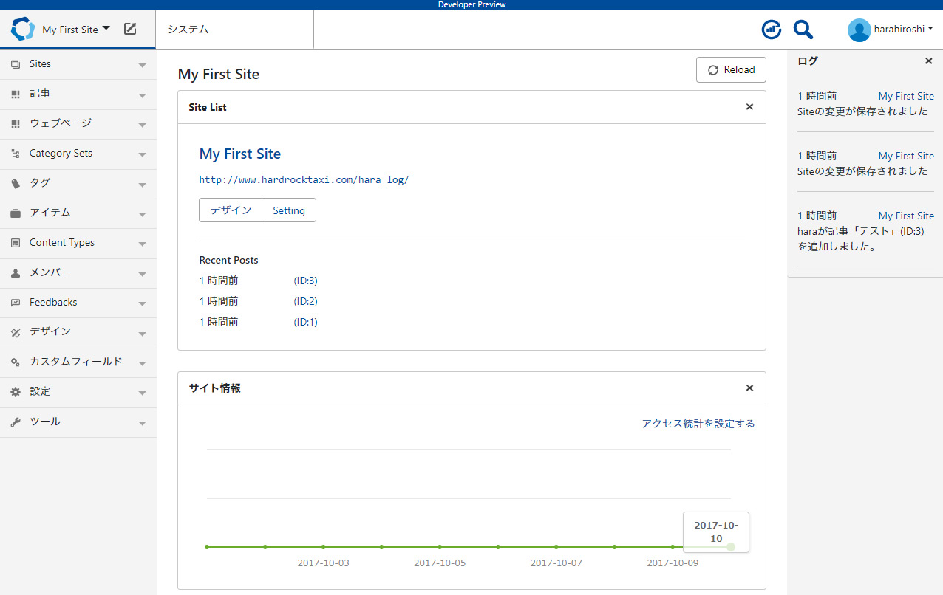Click the Setting button in Site List
943x595 pixels.
(289, 210)
